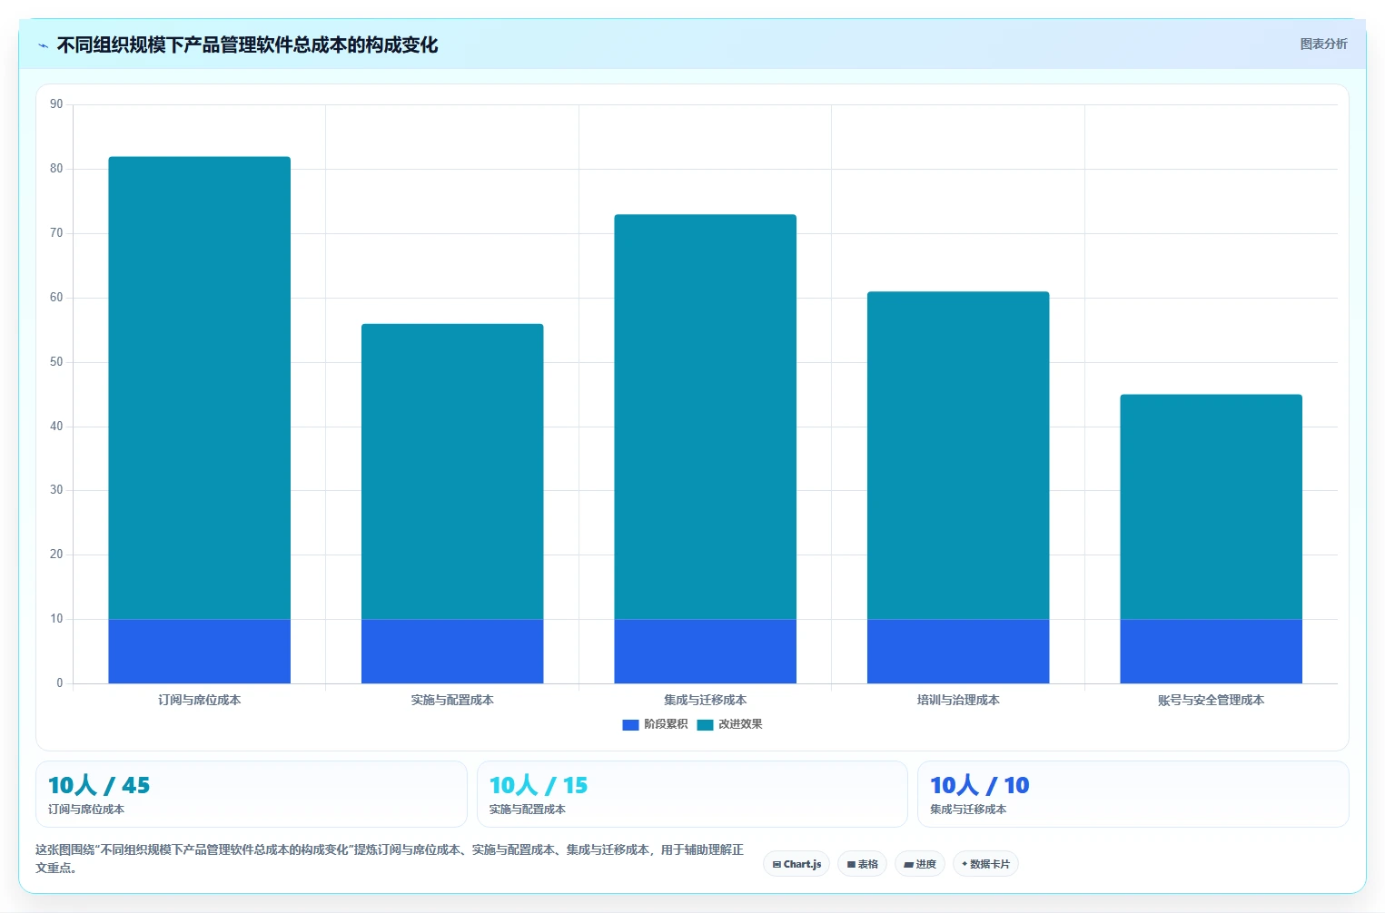Click the teal 订阅与席位成本 bar segment
Screen dimensions: 1385x913
200,388
